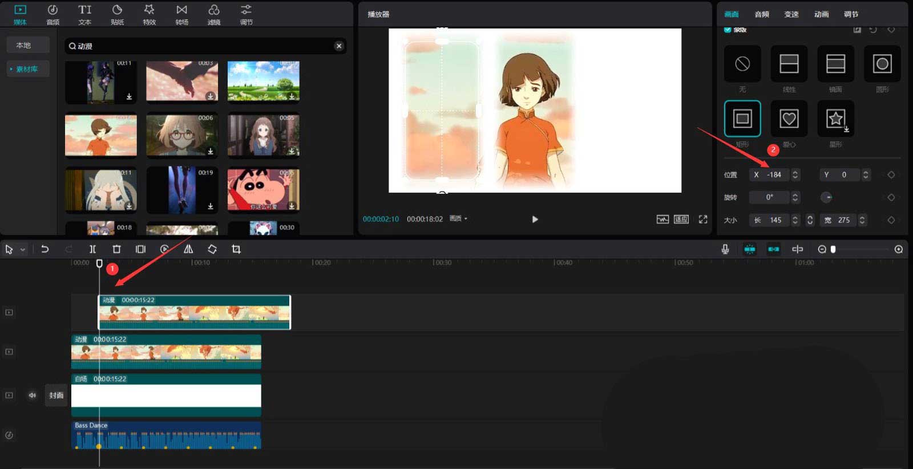The image size is (913, 469).
Task: Delete the selected clip with trash icon
Action: [x=116, y=249]
